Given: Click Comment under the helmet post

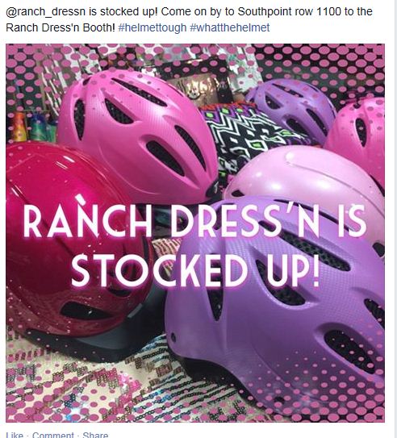Looking at the screenshot, I should click(52, 435).
